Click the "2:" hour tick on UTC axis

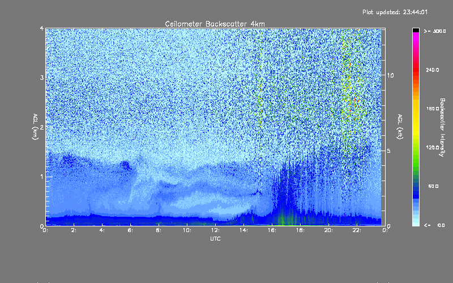[x=74, y=230]
